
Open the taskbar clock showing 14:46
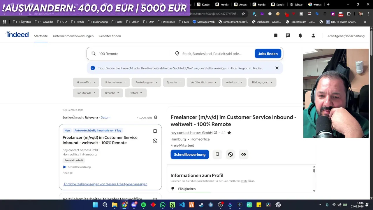[357, 205]
